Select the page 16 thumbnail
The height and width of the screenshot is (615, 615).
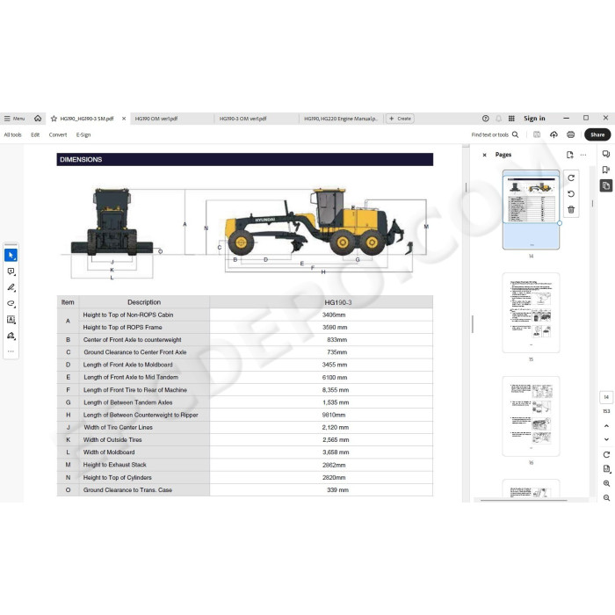tap(531, 416)
